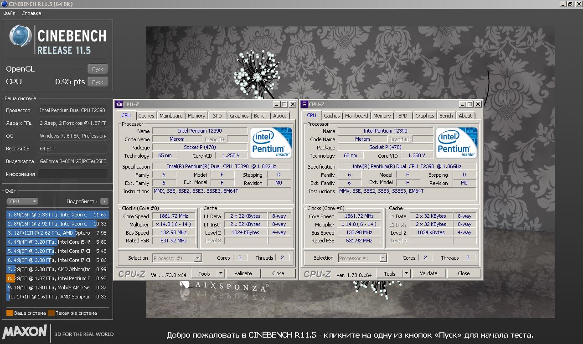The image size is (583, 344).
Task: Click Validate in right CPU-Z
Action: click(428, 273)
